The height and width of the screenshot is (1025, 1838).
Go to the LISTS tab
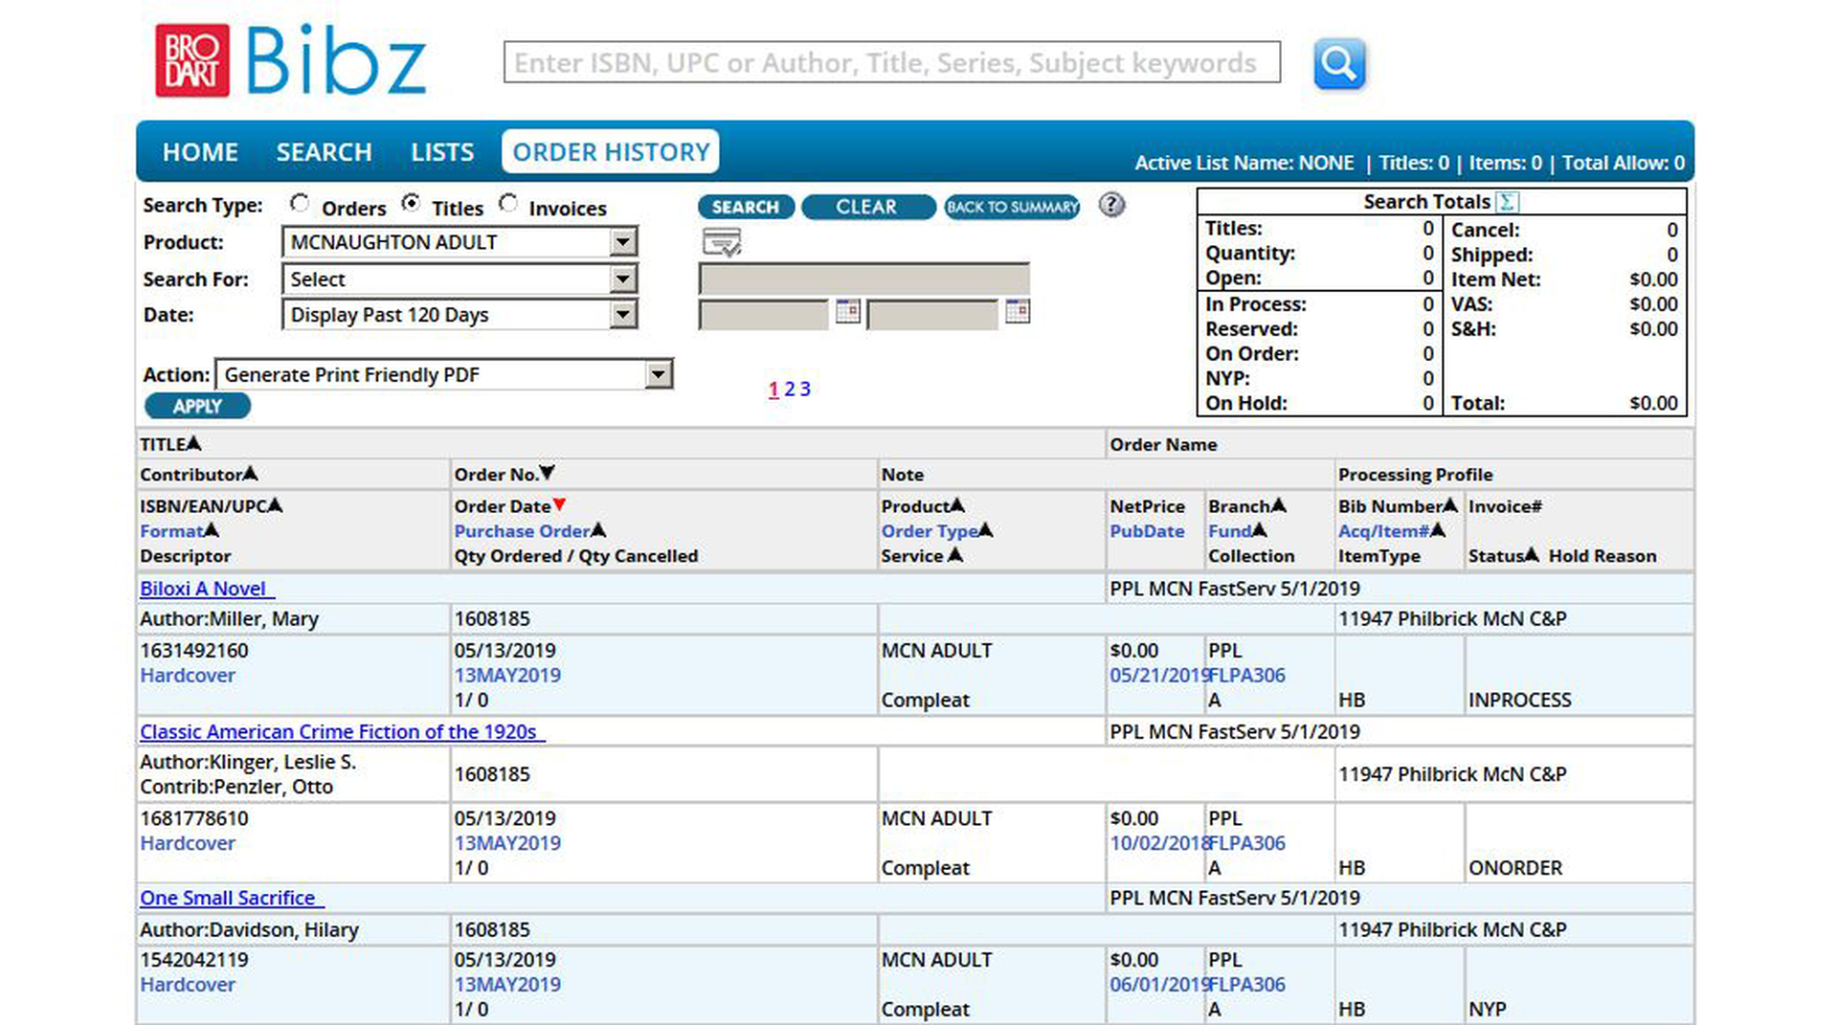point(442,152)
